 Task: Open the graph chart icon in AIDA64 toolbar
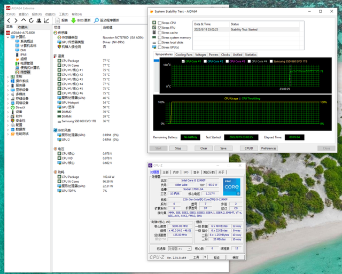pyautogui.click(x=46, y=20)
